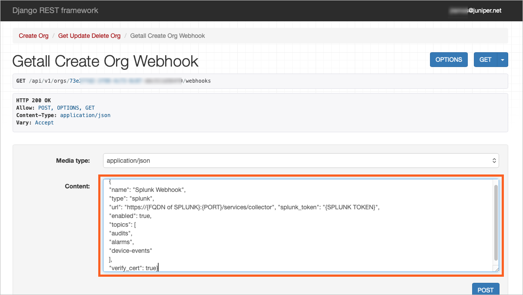Open Get Update Delete Org breadcrumb
This screenshot has height=295, width=523.
89,36
